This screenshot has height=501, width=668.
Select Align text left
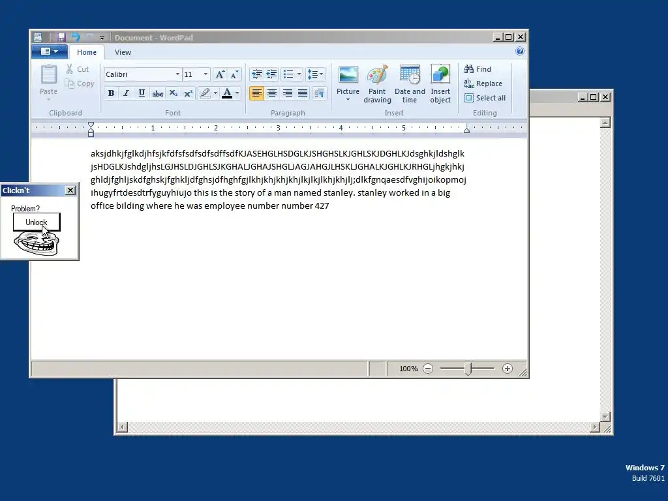(256, 93)
